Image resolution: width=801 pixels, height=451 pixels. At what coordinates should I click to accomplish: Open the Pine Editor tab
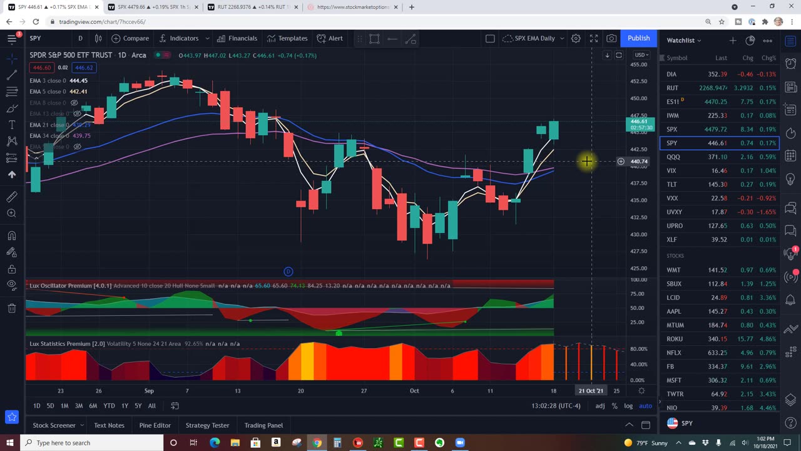pos(155,425)
